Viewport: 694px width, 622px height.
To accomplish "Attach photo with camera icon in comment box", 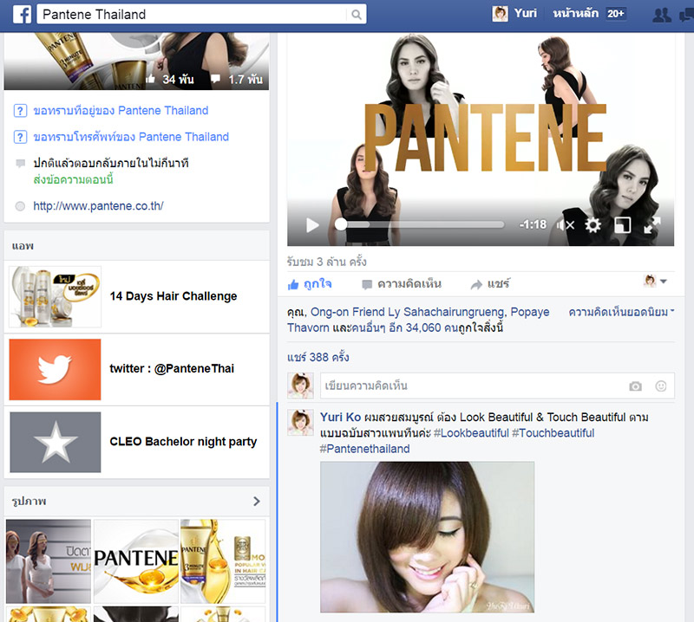I will (x=635, y=386).
